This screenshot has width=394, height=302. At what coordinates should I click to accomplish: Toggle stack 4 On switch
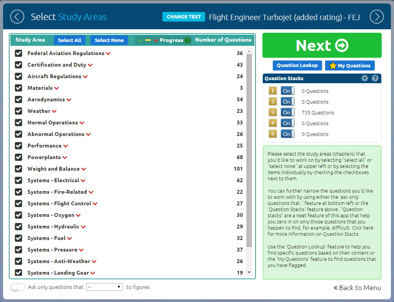click(287, 123)
